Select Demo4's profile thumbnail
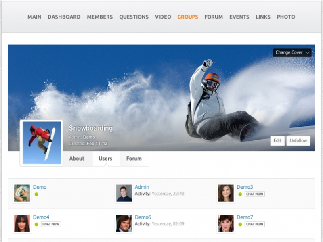The width and height of the screenshot is (323, 242). pos(22,223)
